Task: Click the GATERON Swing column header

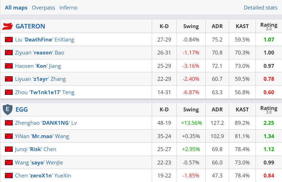Action: (191, 26)
